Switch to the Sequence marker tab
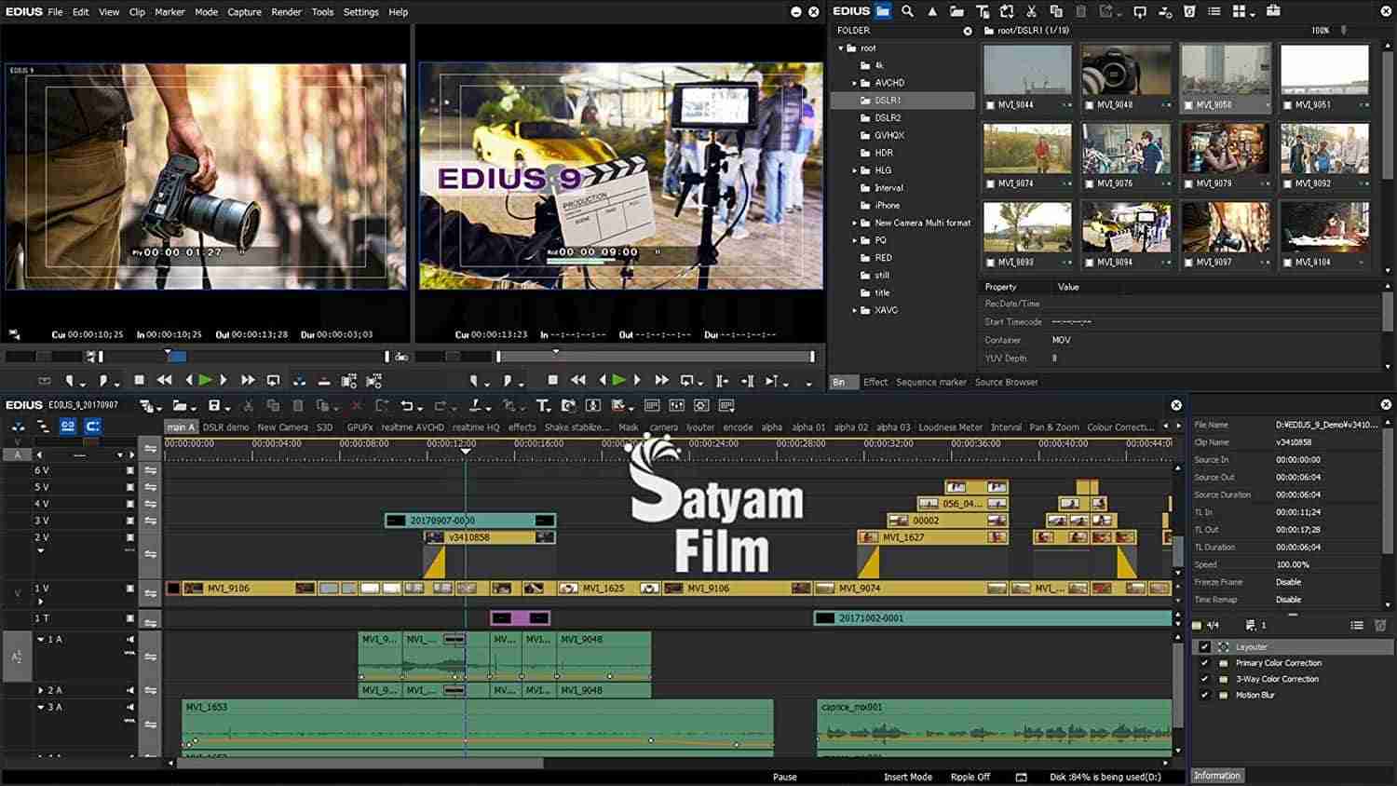The image size is (1397, 786). [931, 382]
